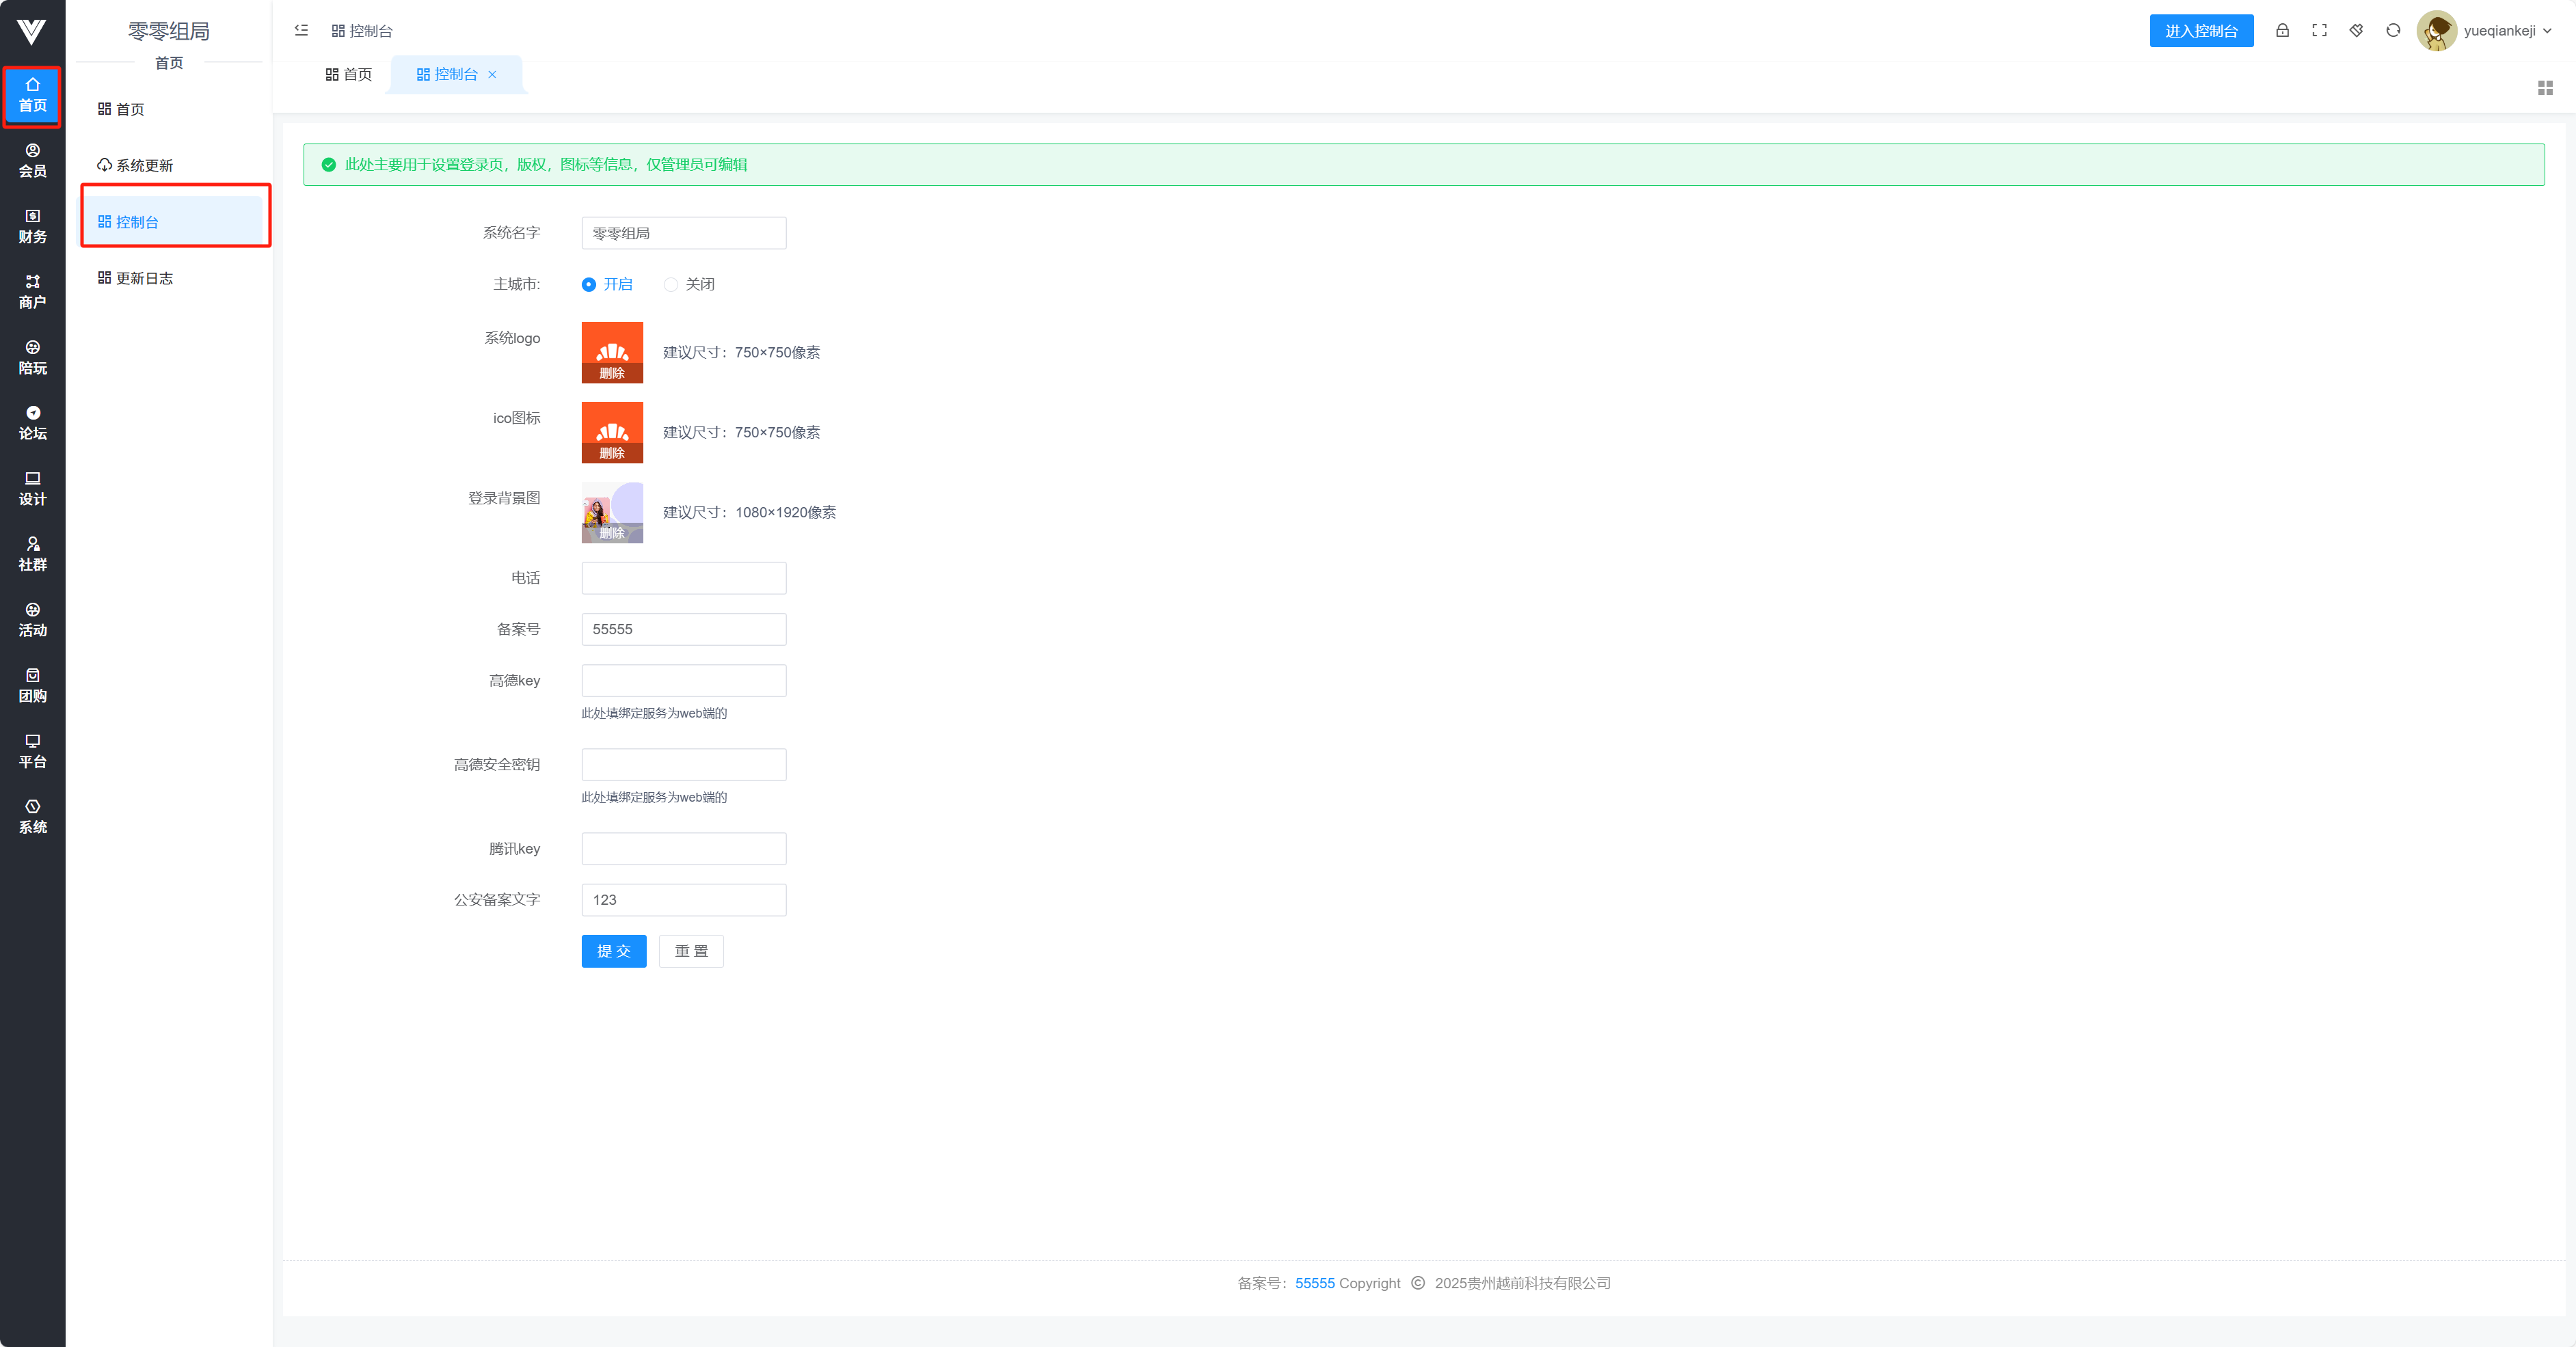Viewport: 2576px width, 1347px height.
Task: Open the 会员 section in sidebar
Action: pos(32,161)
